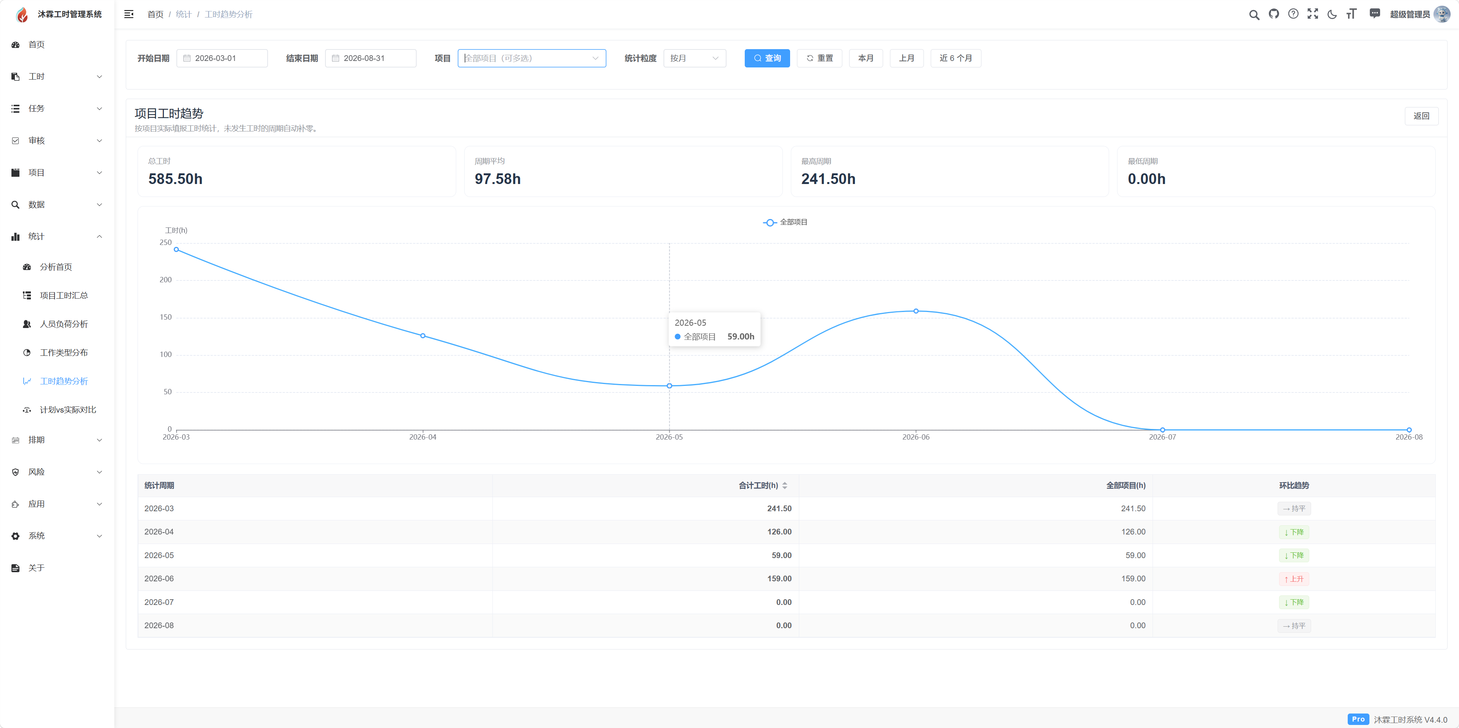Open 人员负荷分析 submenu item
This screenshot has height=728, width=1459.
(x=57, y=324)
